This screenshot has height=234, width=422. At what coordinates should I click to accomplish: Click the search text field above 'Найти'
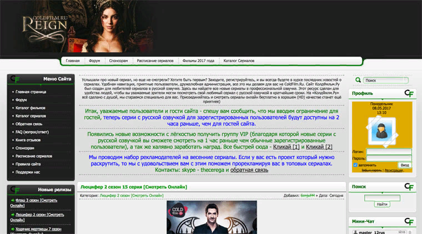click(x=382, y=198)
